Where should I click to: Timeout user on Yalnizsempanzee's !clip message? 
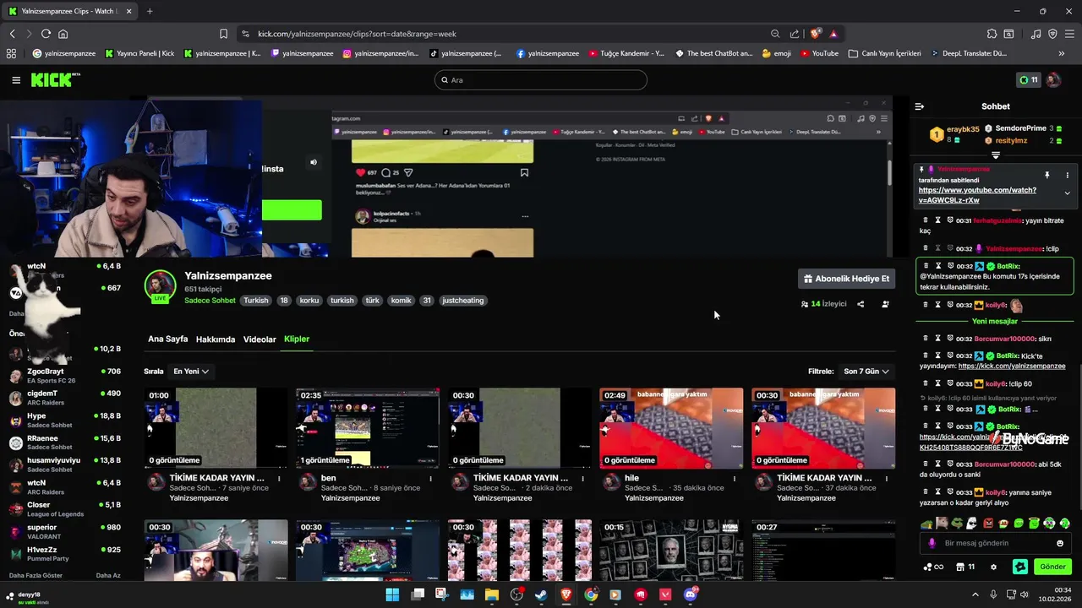click(x=938, y=248)
